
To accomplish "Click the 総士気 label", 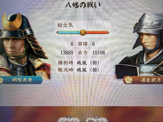I will point(65,25).
